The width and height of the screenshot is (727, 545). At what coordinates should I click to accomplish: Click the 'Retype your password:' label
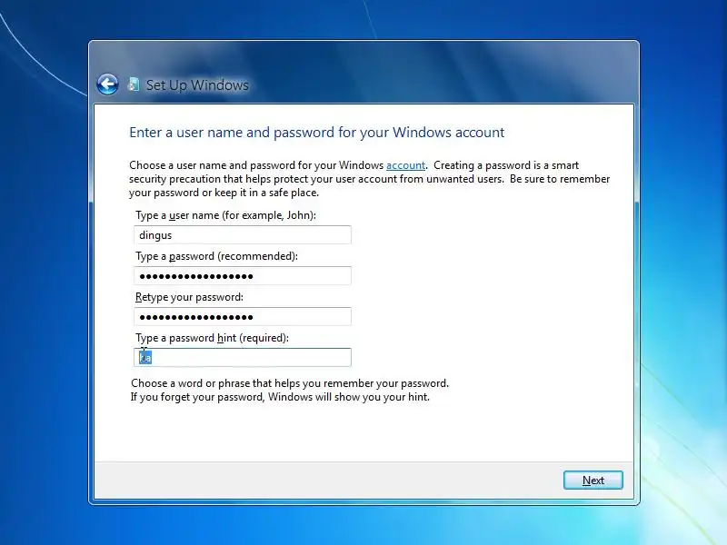[x=189, y=297]
